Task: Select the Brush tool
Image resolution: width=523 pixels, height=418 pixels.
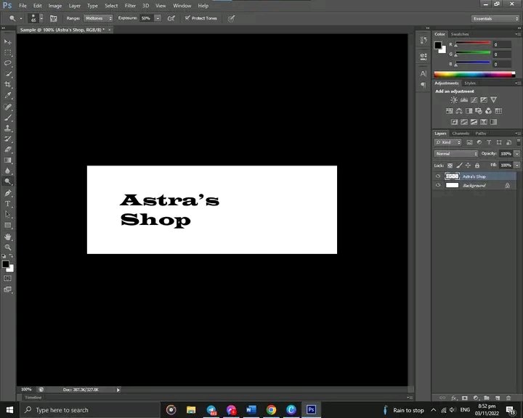Action: pyautogui.click(x=7, y=118)
